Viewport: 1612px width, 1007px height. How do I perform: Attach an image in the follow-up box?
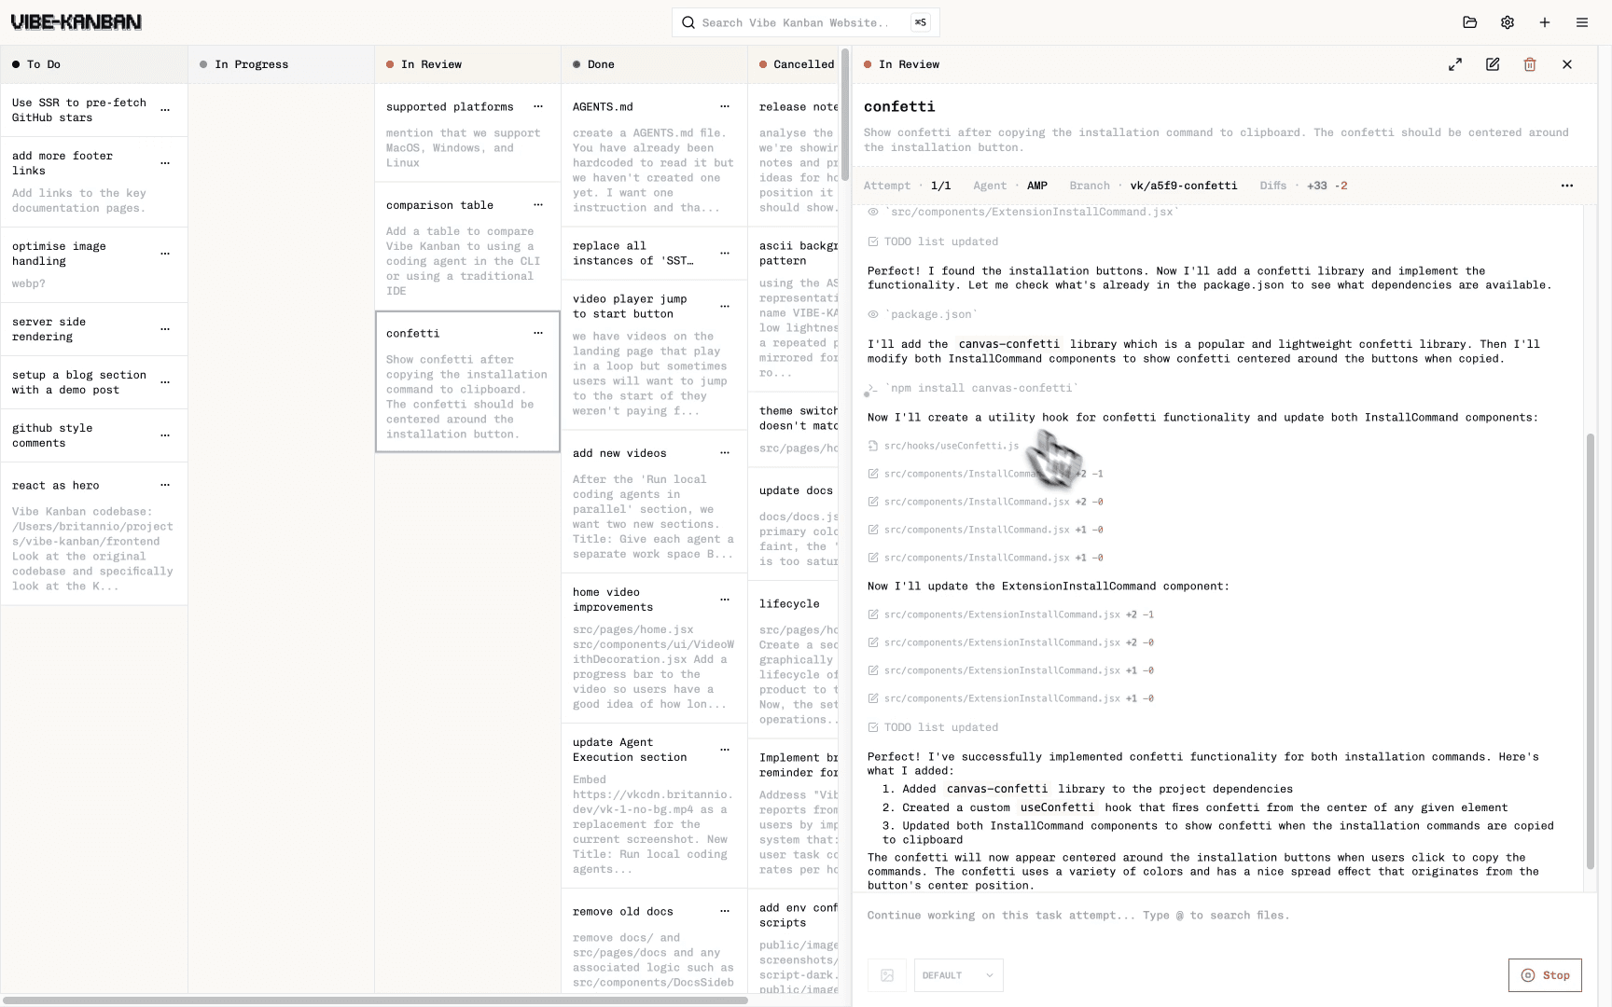887,974
